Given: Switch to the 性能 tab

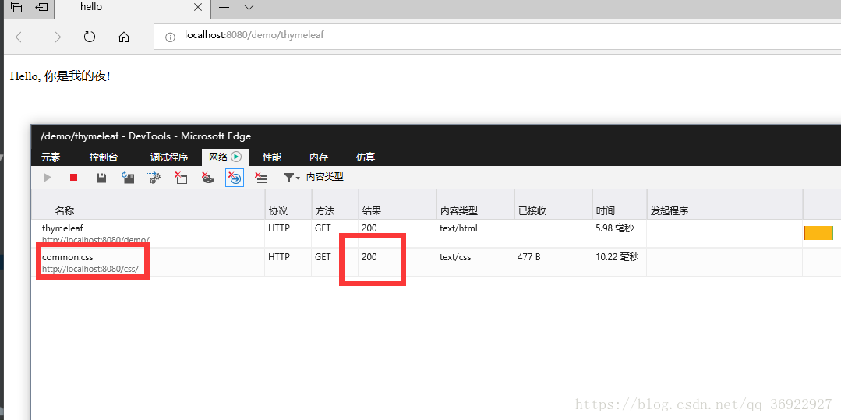Looking at the screenshot, I should (272, 157).
